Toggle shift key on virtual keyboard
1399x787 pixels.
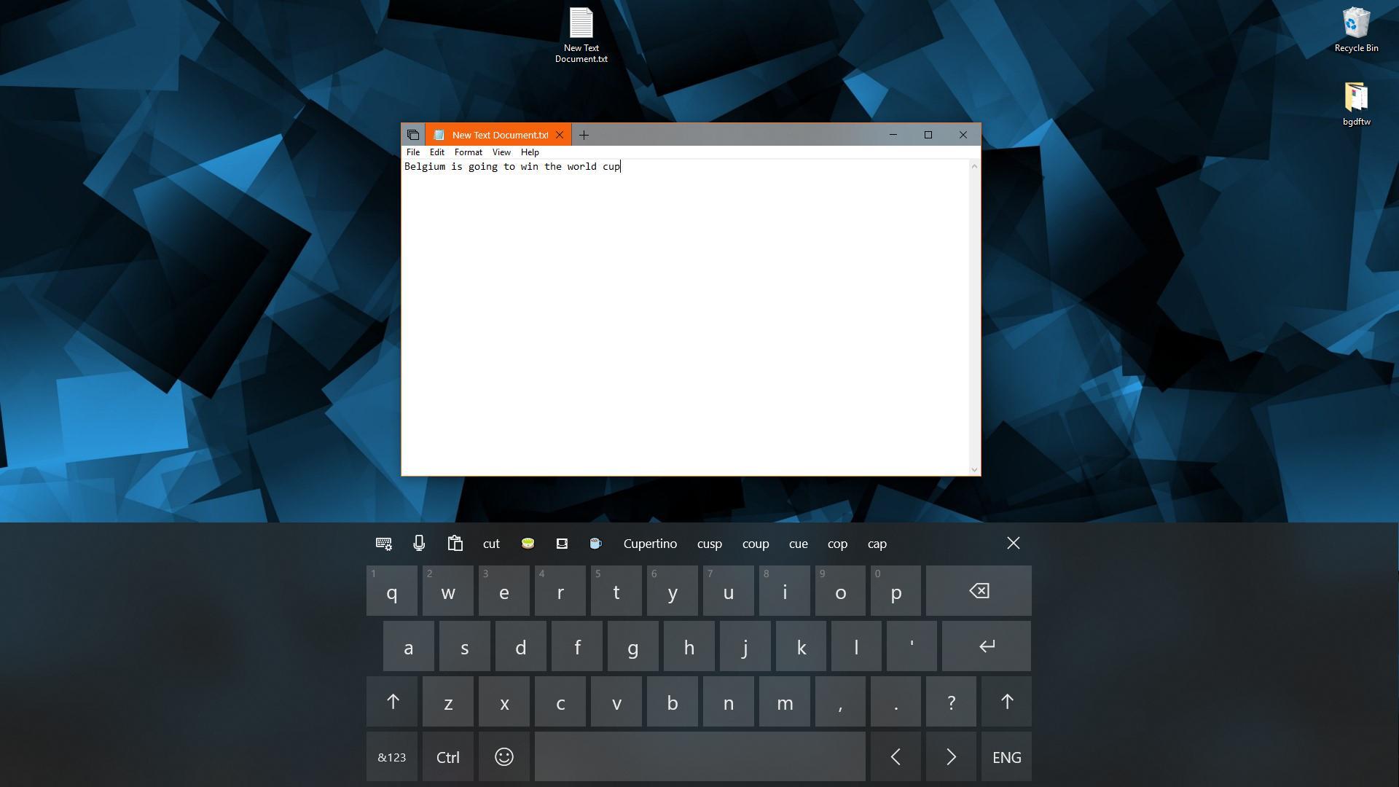[391, 702]
